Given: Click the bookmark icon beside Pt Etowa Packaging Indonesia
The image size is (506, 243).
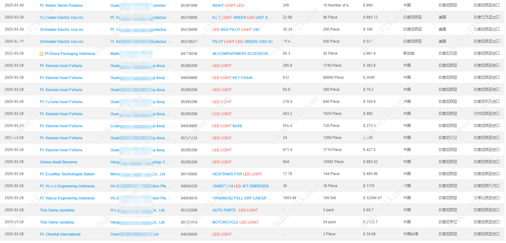Looking at the screenshot, I should coord(42,54).
